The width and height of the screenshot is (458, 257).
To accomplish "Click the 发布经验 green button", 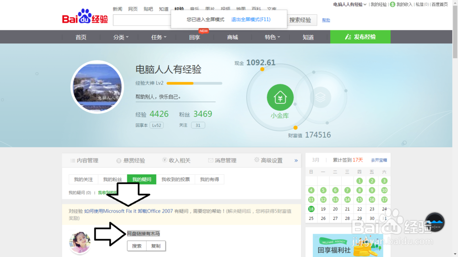I will click(360, 37).
